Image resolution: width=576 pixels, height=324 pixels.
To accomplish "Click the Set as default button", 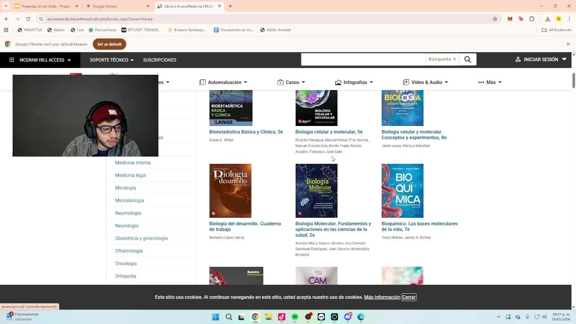I will pyautogui.click(x=109, y=44).
